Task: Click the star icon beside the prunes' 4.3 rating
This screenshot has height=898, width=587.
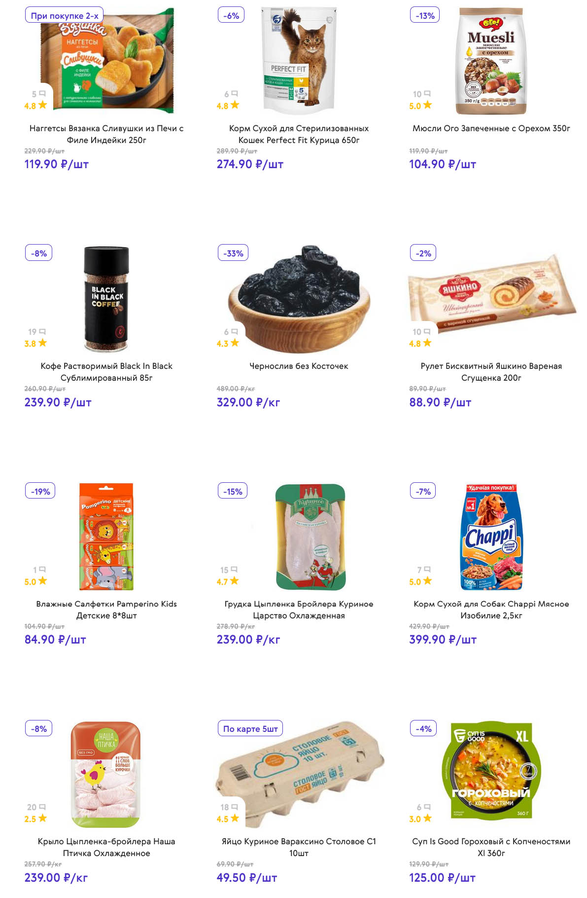Action: pyautogui.click(x=235, y=343)
